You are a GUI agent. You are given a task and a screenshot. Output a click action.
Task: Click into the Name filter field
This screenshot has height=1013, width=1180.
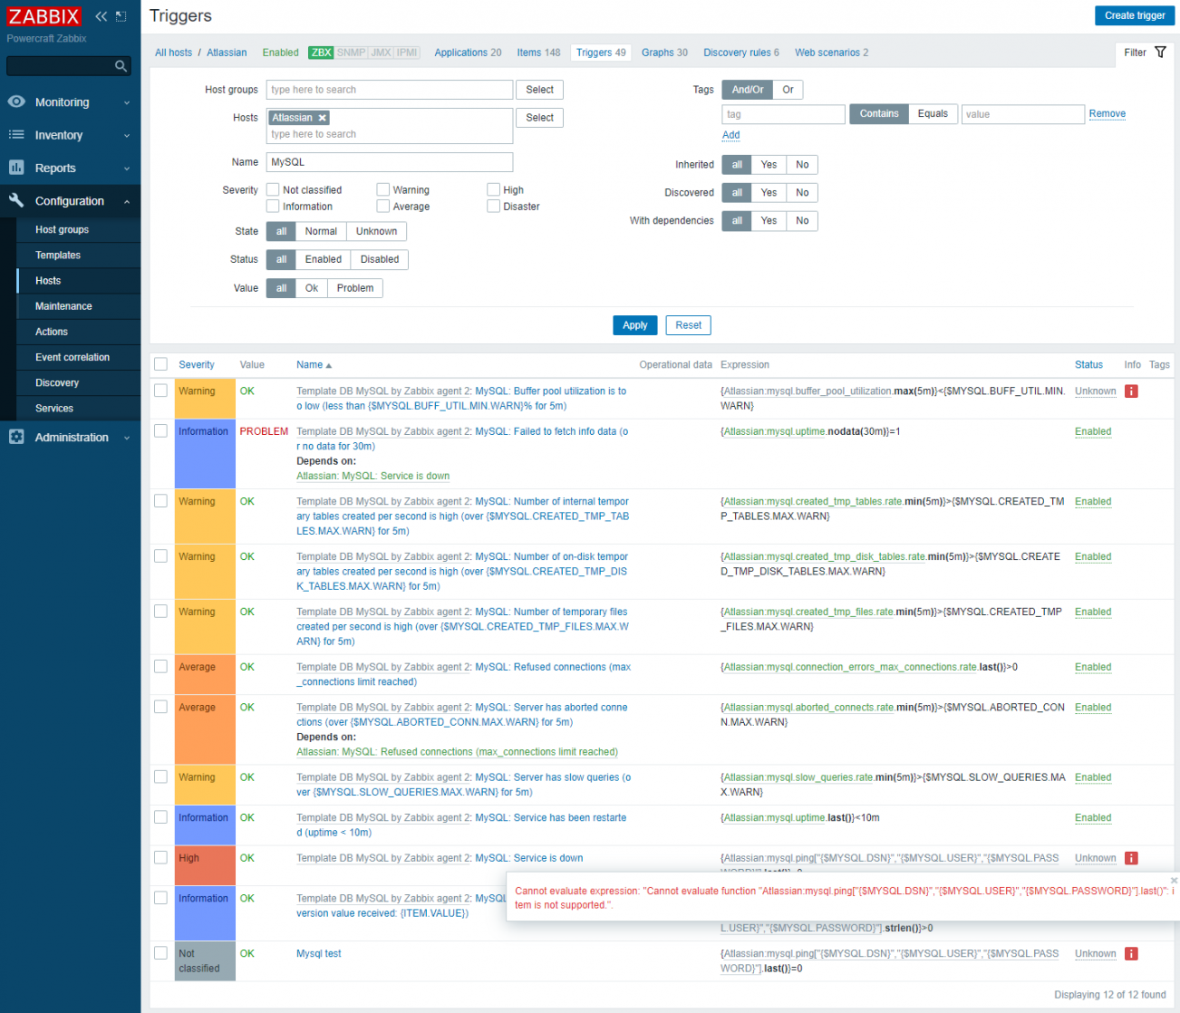pyautogui.click(x=389, y=162)
